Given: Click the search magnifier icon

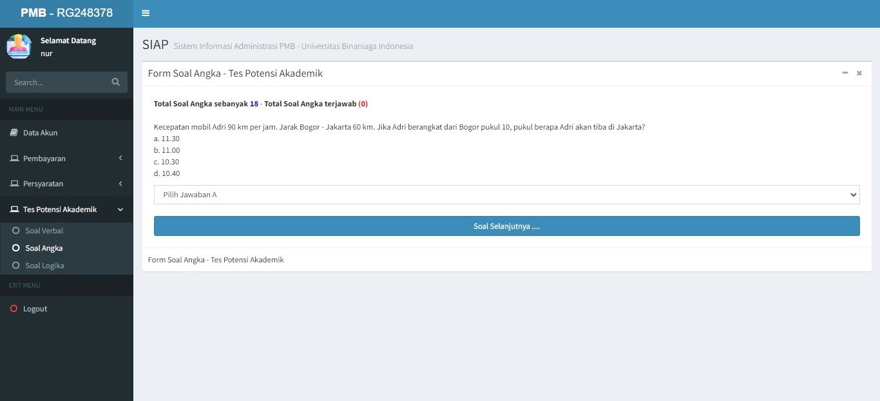Looking at the screenshot, I should (x=116, y=82).
